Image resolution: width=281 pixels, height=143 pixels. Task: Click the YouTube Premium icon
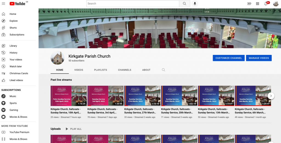click(3, 132)
